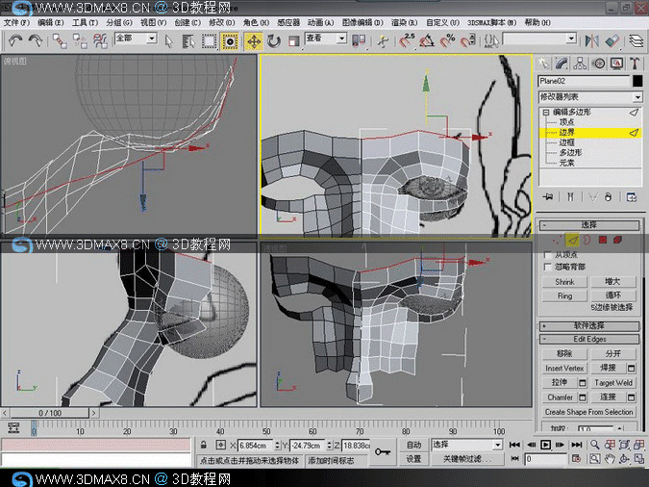Switch to the Create command panel tab

pos(543,64)
